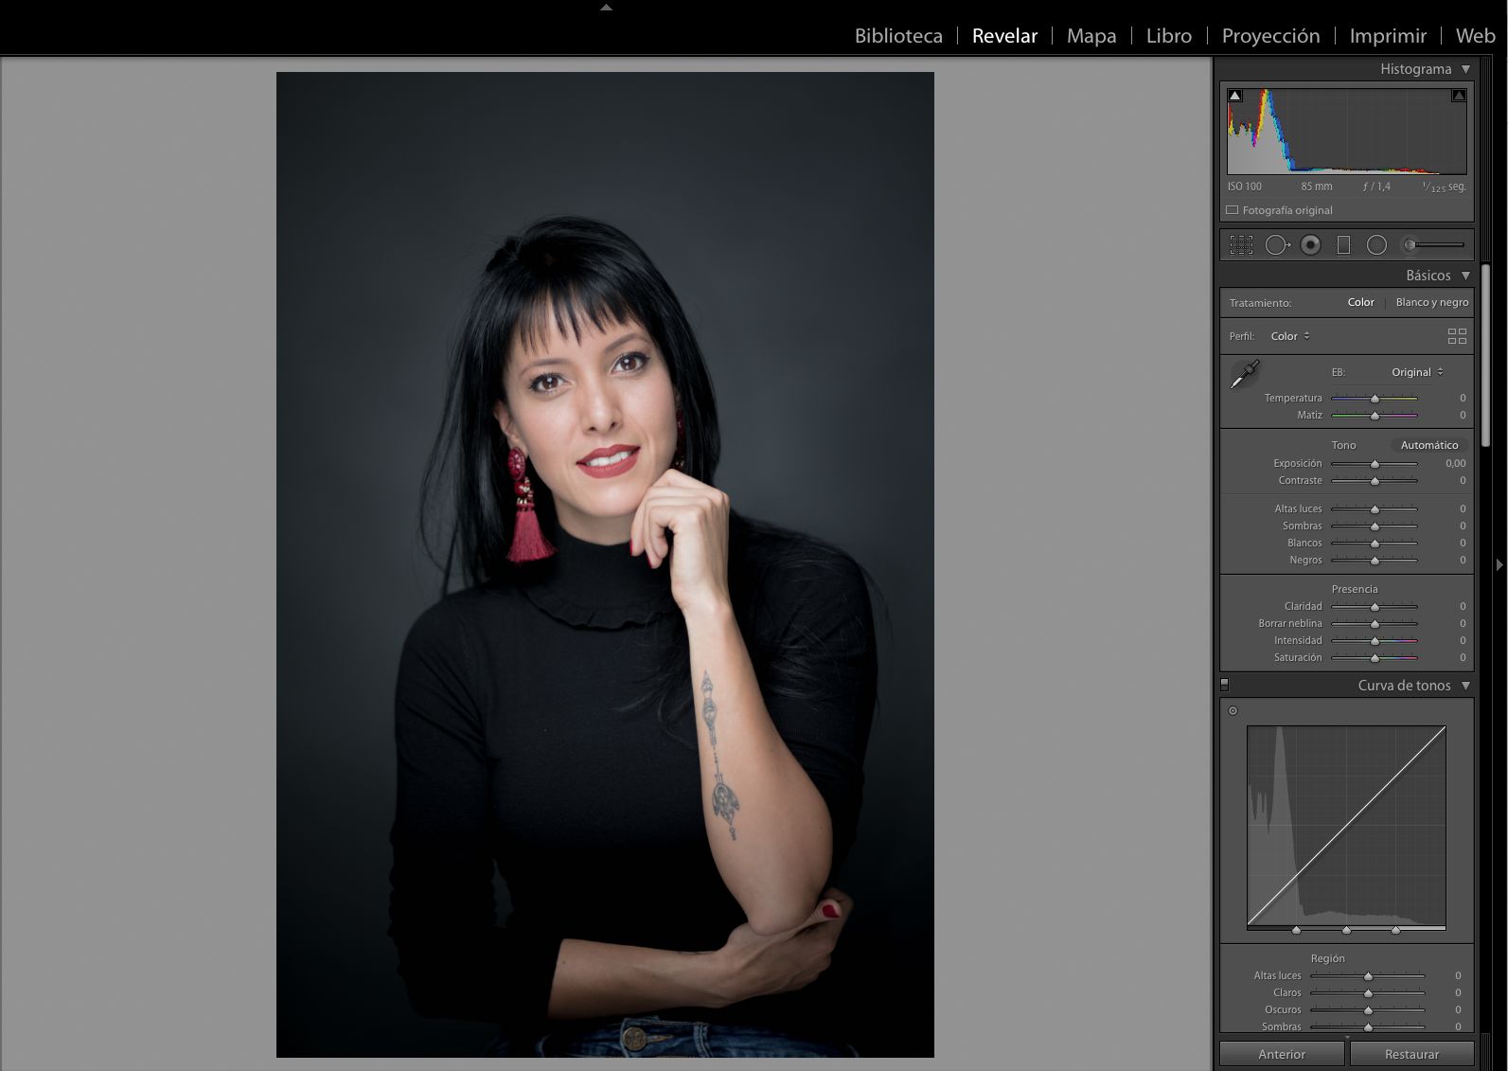
Task: Click the Blancos slider handle
Action: click(1375, 544)
